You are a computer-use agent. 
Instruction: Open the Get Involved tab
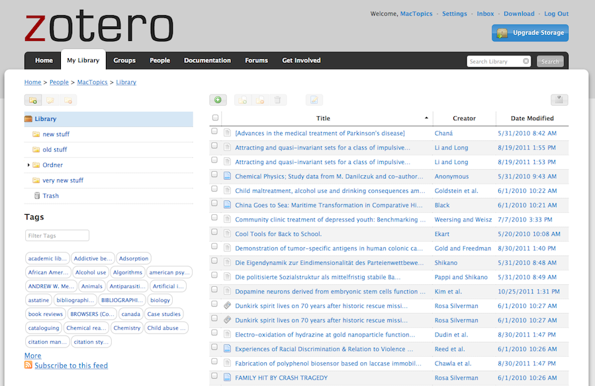pos(301,60)
